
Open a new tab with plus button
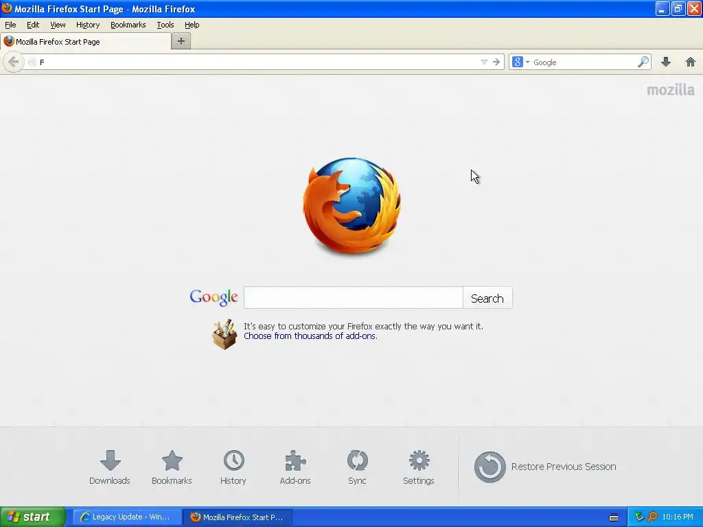tap(181, 41)
